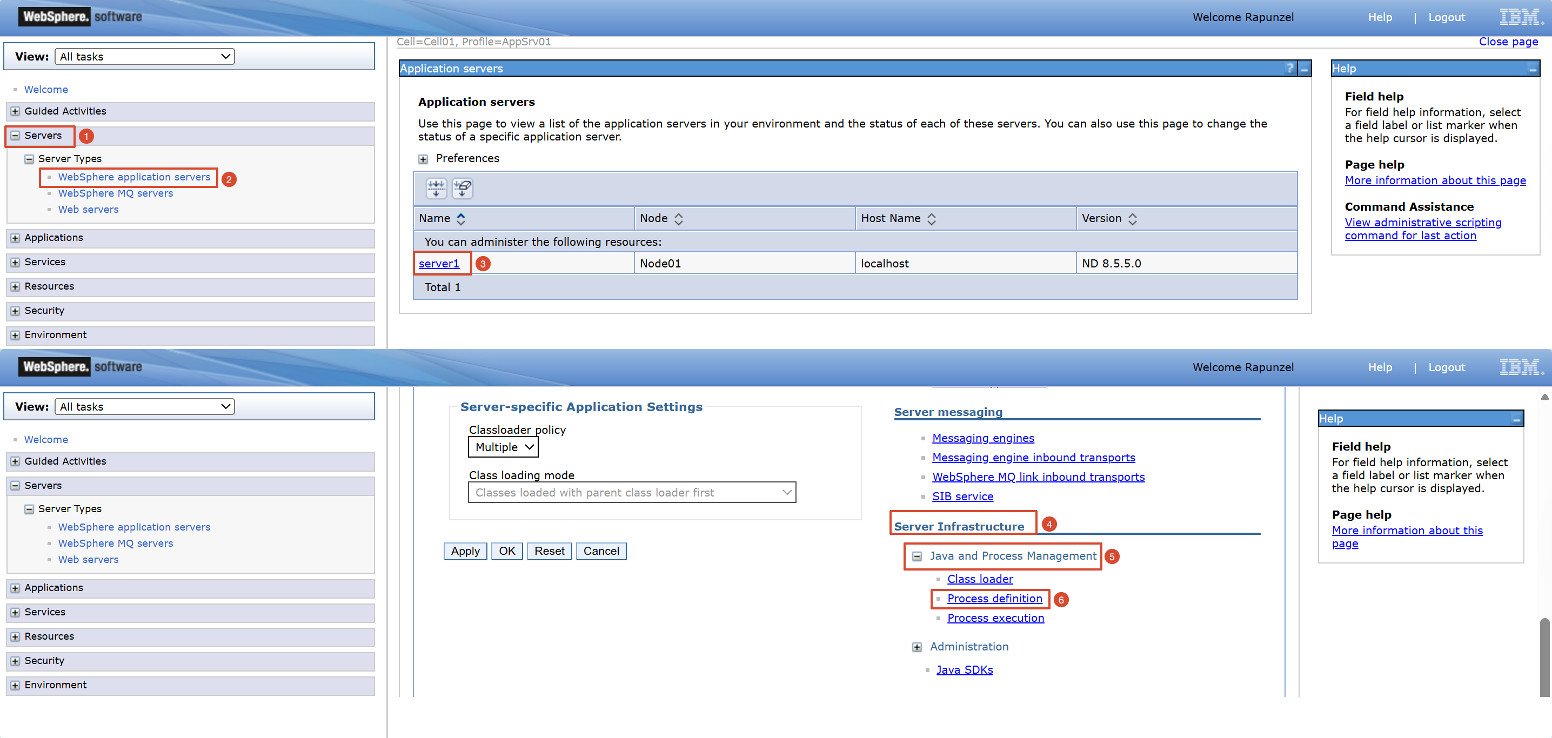Open WebSphere MQ servers in the upper navigation tree
This screenshot has width=1552, height=738.
pos(115,193)
